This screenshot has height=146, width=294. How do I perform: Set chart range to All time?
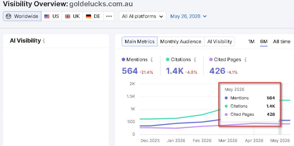(282, 42)
